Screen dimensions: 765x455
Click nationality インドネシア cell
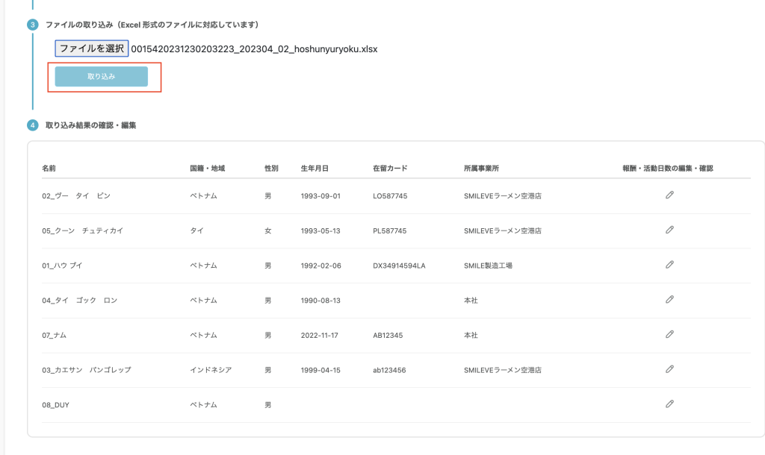[x=211, y=370]
